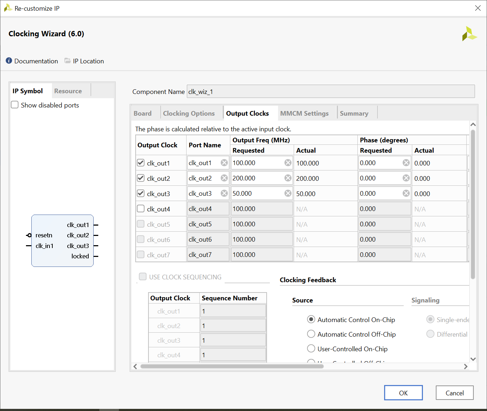Clear the 50.000 requested frequency value
The height and width of the screenshot is (411, 487).
point(288,193)
